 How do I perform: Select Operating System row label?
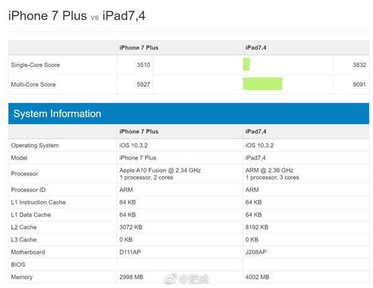click(x=35, y=145)
